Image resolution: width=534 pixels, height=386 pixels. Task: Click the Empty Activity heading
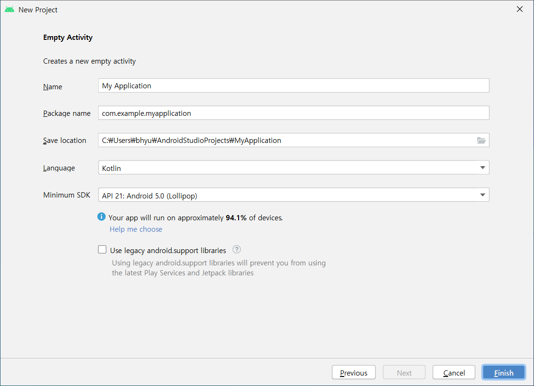[68, 38]
